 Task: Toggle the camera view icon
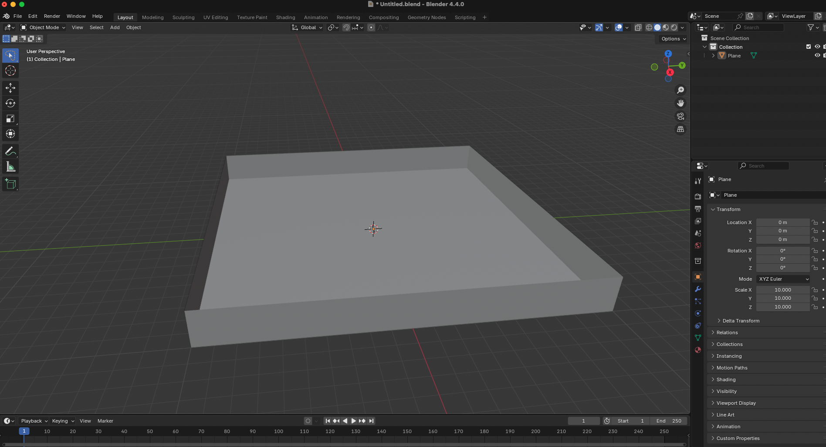(x=680, y=116)
